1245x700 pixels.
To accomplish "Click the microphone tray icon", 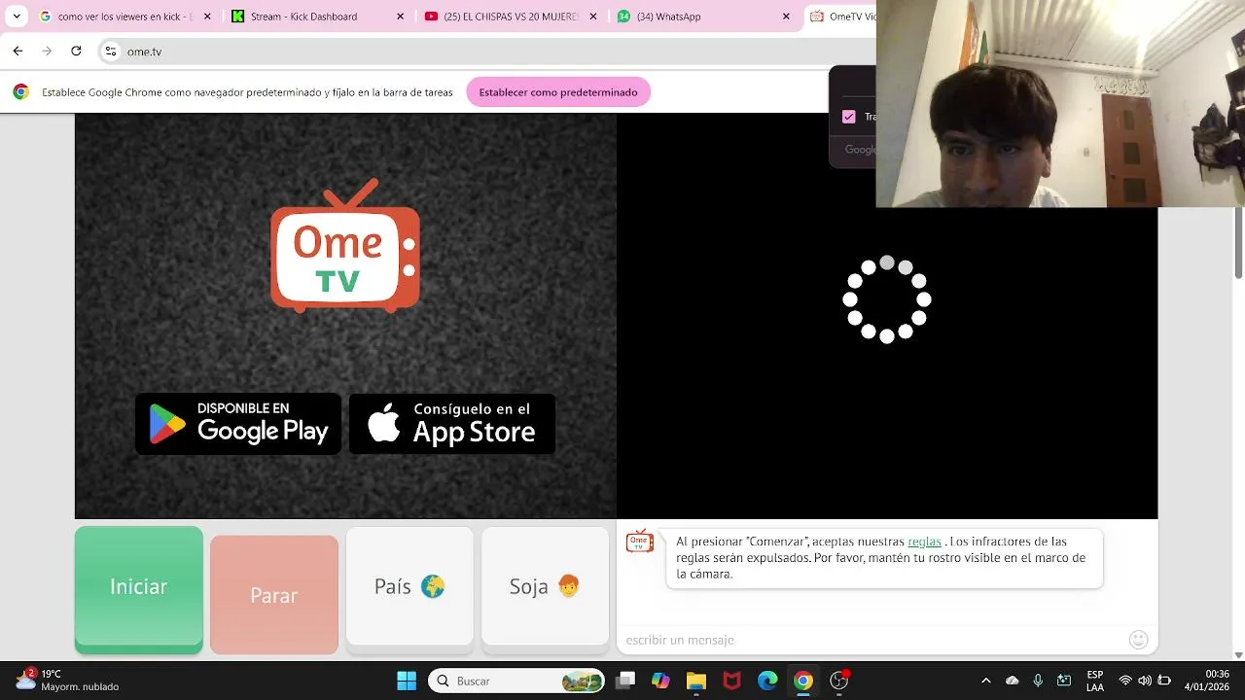I will 1038,681.
